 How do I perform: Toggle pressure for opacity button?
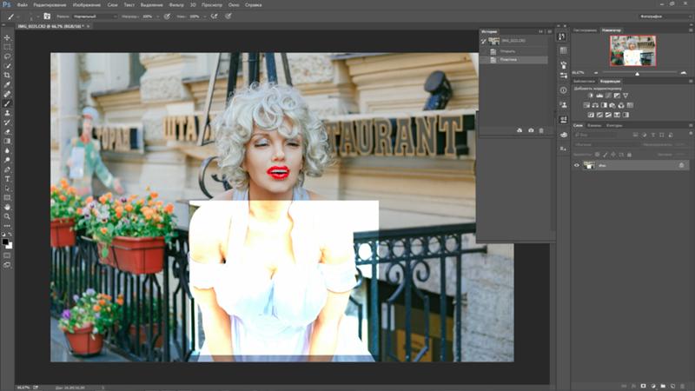click(169, 16)
